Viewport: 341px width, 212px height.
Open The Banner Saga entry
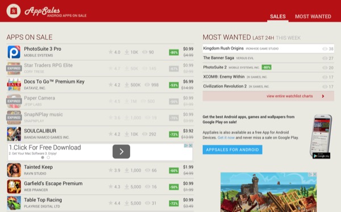219,58
